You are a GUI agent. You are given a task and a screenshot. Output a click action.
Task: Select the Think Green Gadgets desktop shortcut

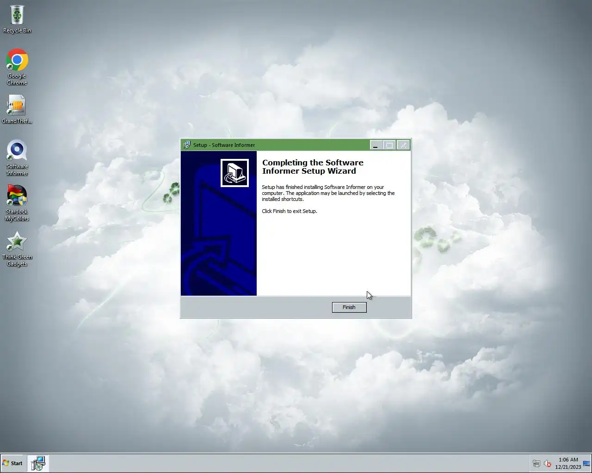click(17, 249)
